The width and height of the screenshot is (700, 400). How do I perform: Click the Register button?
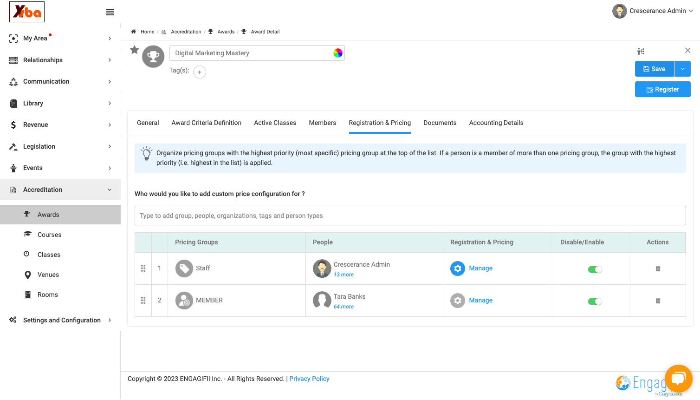(663, 89)
